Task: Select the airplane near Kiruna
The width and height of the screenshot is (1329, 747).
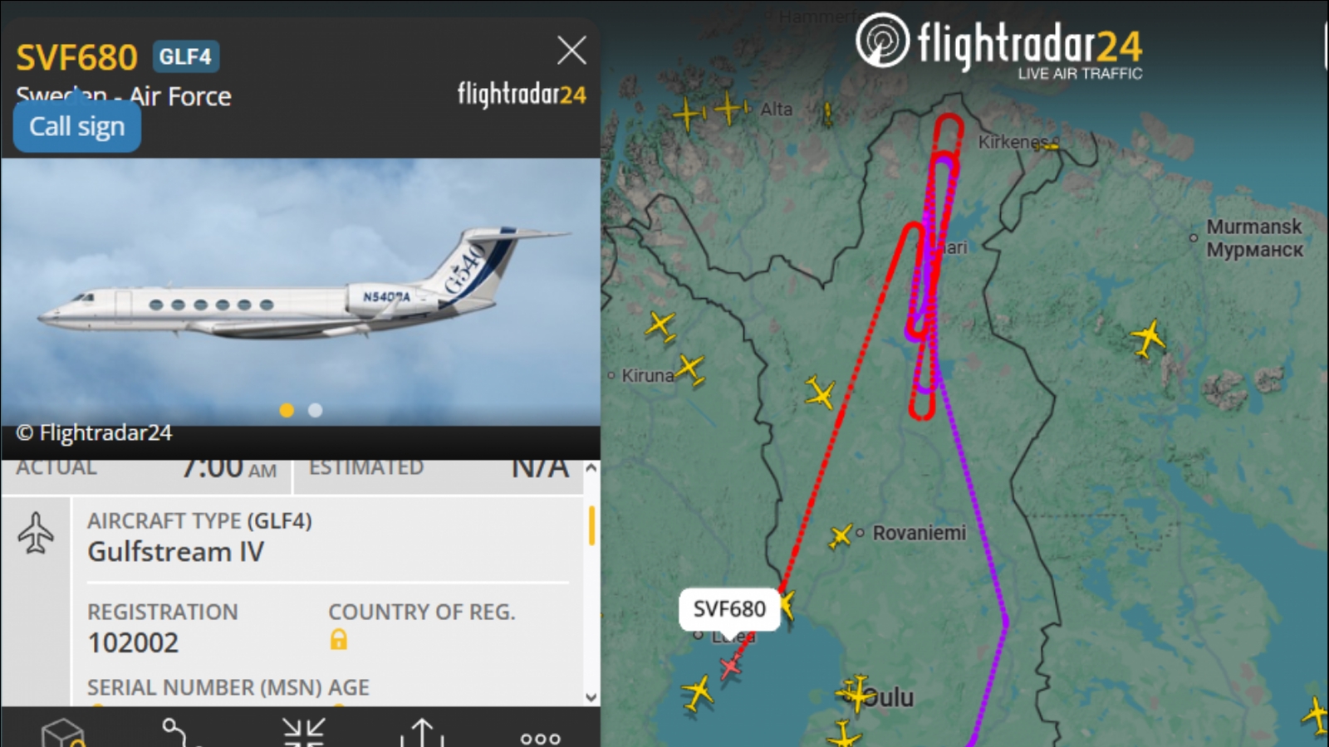Action: [689, 369]
